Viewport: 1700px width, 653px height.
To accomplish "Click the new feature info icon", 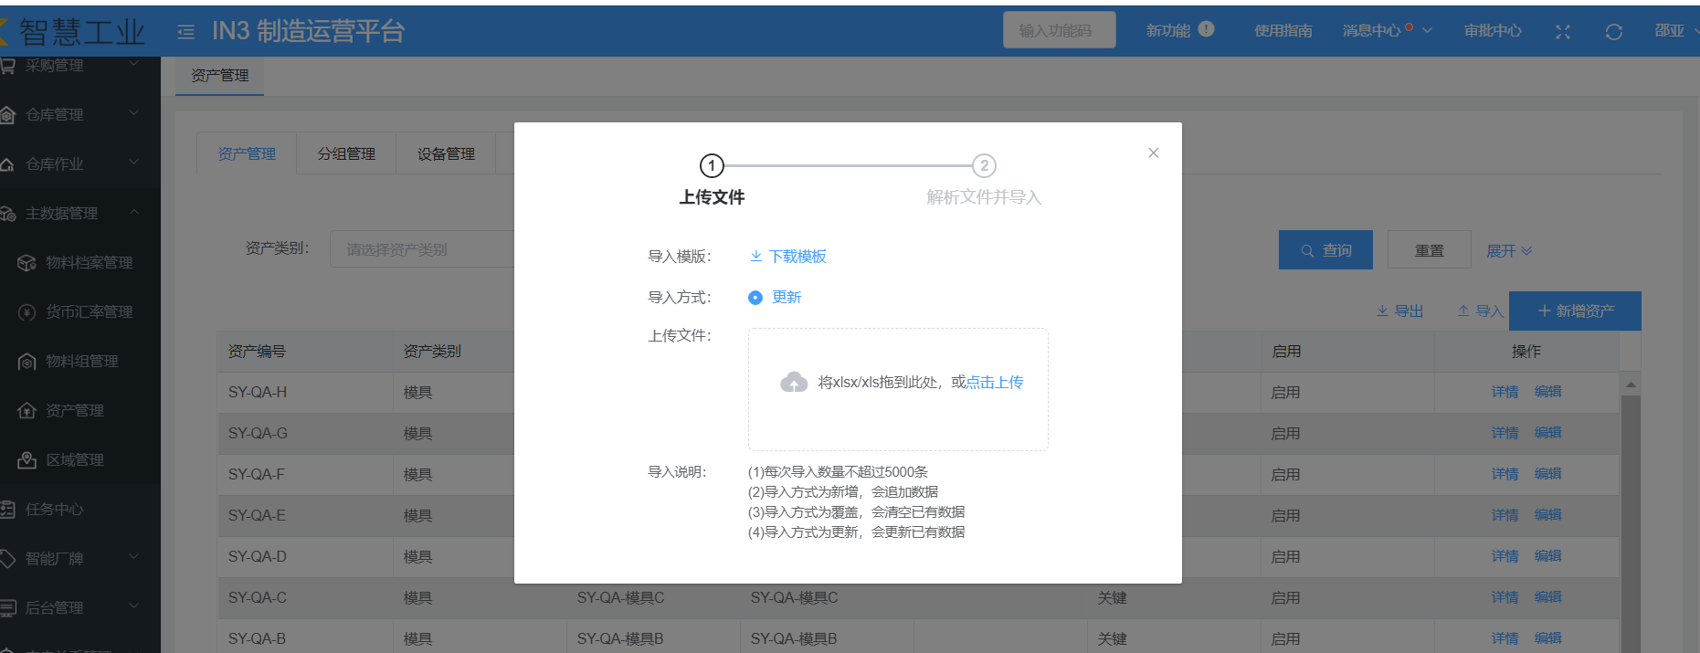I will tap(1206, 29).
